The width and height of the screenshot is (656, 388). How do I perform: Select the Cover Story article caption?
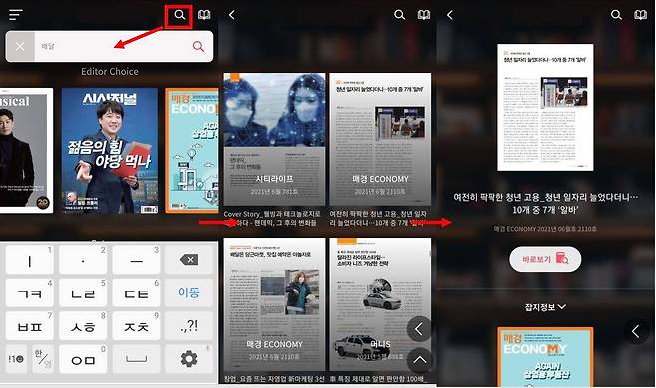272,218
